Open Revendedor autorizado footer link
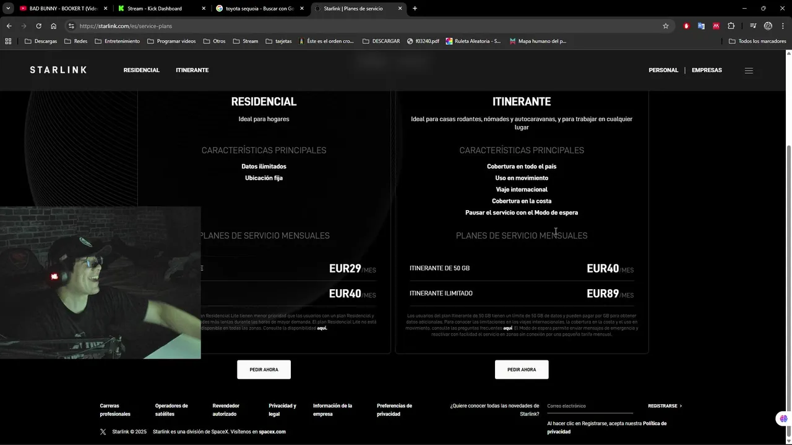The height and width of the screenshot is (445, 792). (226, 410)
